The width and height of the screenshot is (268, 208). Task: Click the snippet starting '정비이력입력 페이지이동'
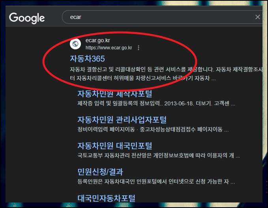(153, 129)
